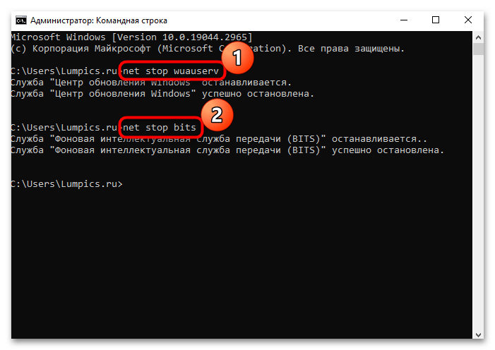Click the 'Microsoft Windows [Version 10.0.19044.2965]' line

131,37
